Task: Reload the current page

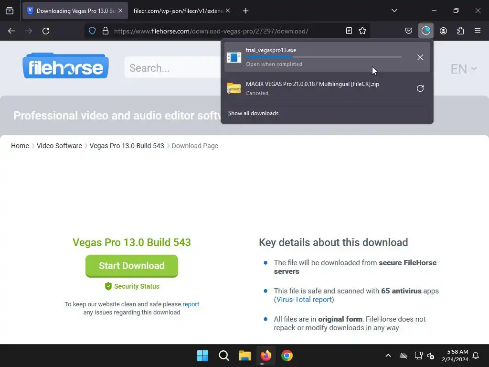Action: pyautogui.click(x=46, y=31)
